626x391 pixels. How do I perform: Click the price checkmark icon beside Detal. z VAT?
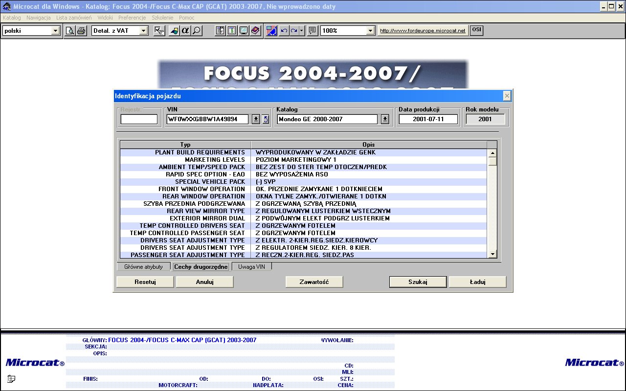[159, 31]
